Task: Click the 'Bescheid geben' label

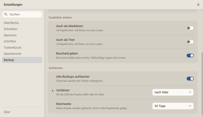Action: tap(67, 54)
